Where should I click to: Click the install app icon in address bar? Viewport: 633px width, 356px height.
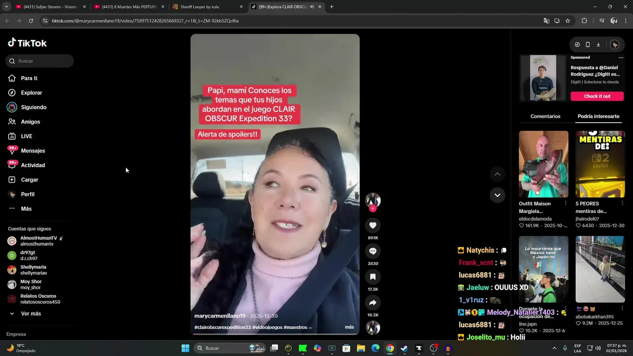coord(557,21)
